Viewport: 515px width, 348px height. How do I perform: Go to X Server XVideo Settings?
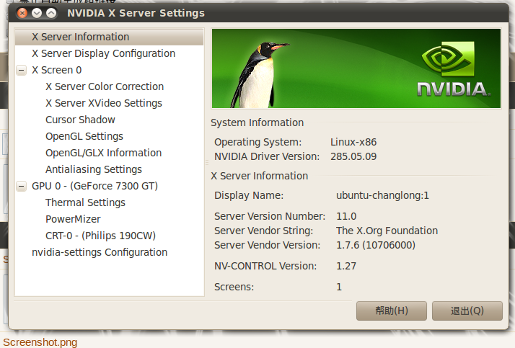click(x=103, y=103)
